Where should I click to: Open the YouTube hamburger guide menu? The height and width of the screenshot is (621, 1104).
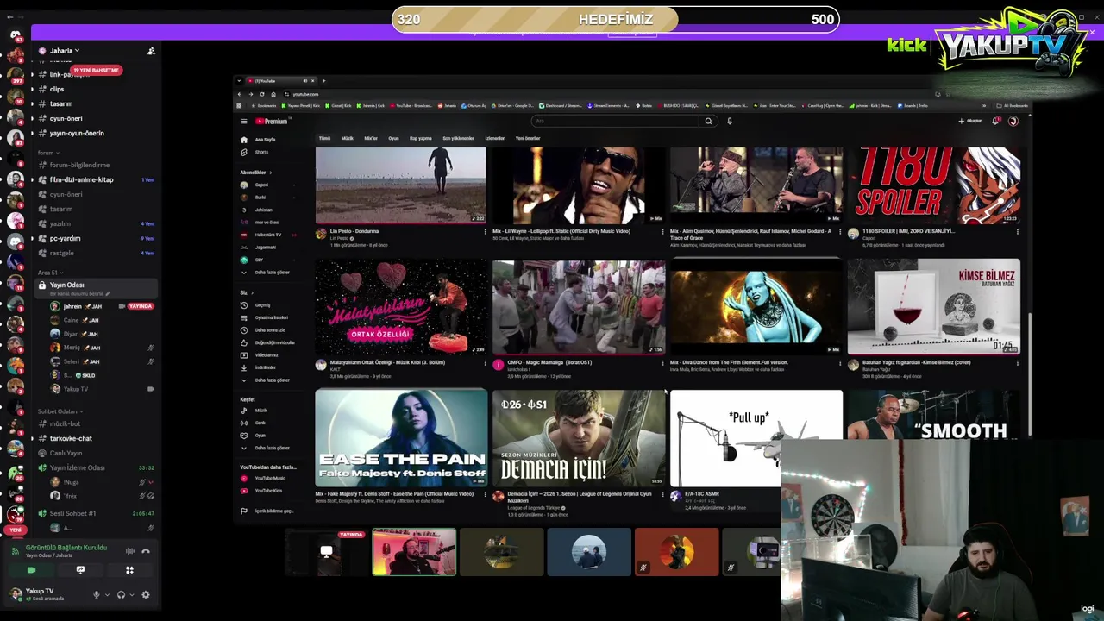(244, 122)
